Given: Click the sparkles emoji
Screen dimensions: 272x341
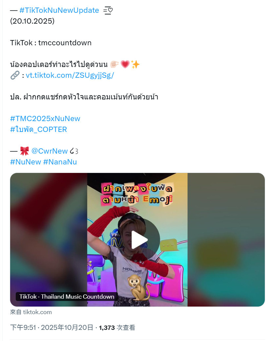Looking at the screenshot, I should coord(135,64).
